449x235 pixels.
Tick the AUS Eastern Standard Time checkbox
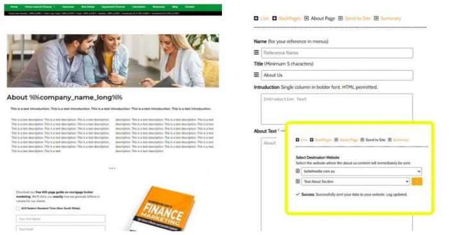click(18, 208)
